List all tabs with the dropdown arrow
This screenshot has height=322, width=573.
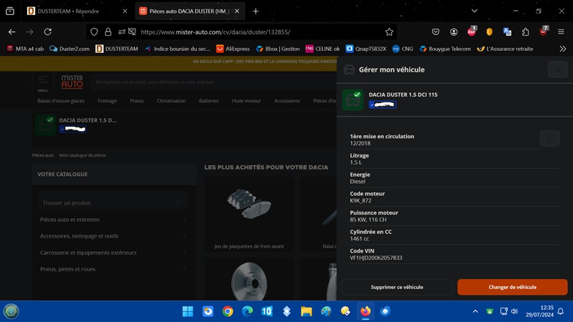(x=474, y=11)
